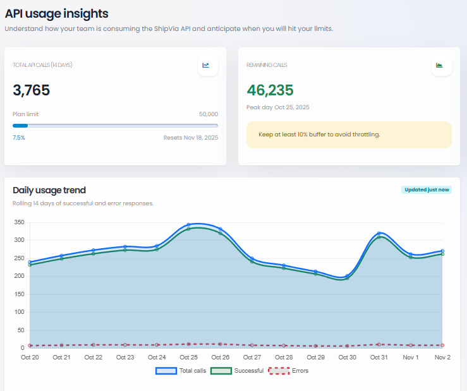The height and width of the screenshot is (391, 467).
Task: Click the line chart icon in Total API Calls card
Action: pos(207,65)
